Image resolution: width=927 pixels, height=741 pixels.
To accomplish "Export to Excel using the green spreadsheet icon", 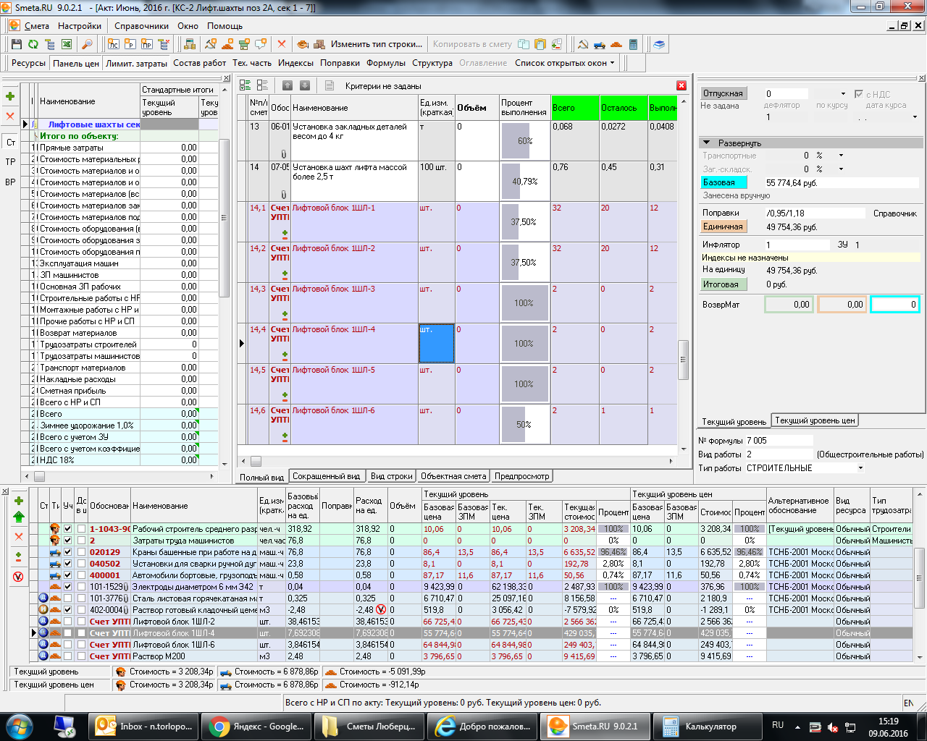I will coord(67,44).
